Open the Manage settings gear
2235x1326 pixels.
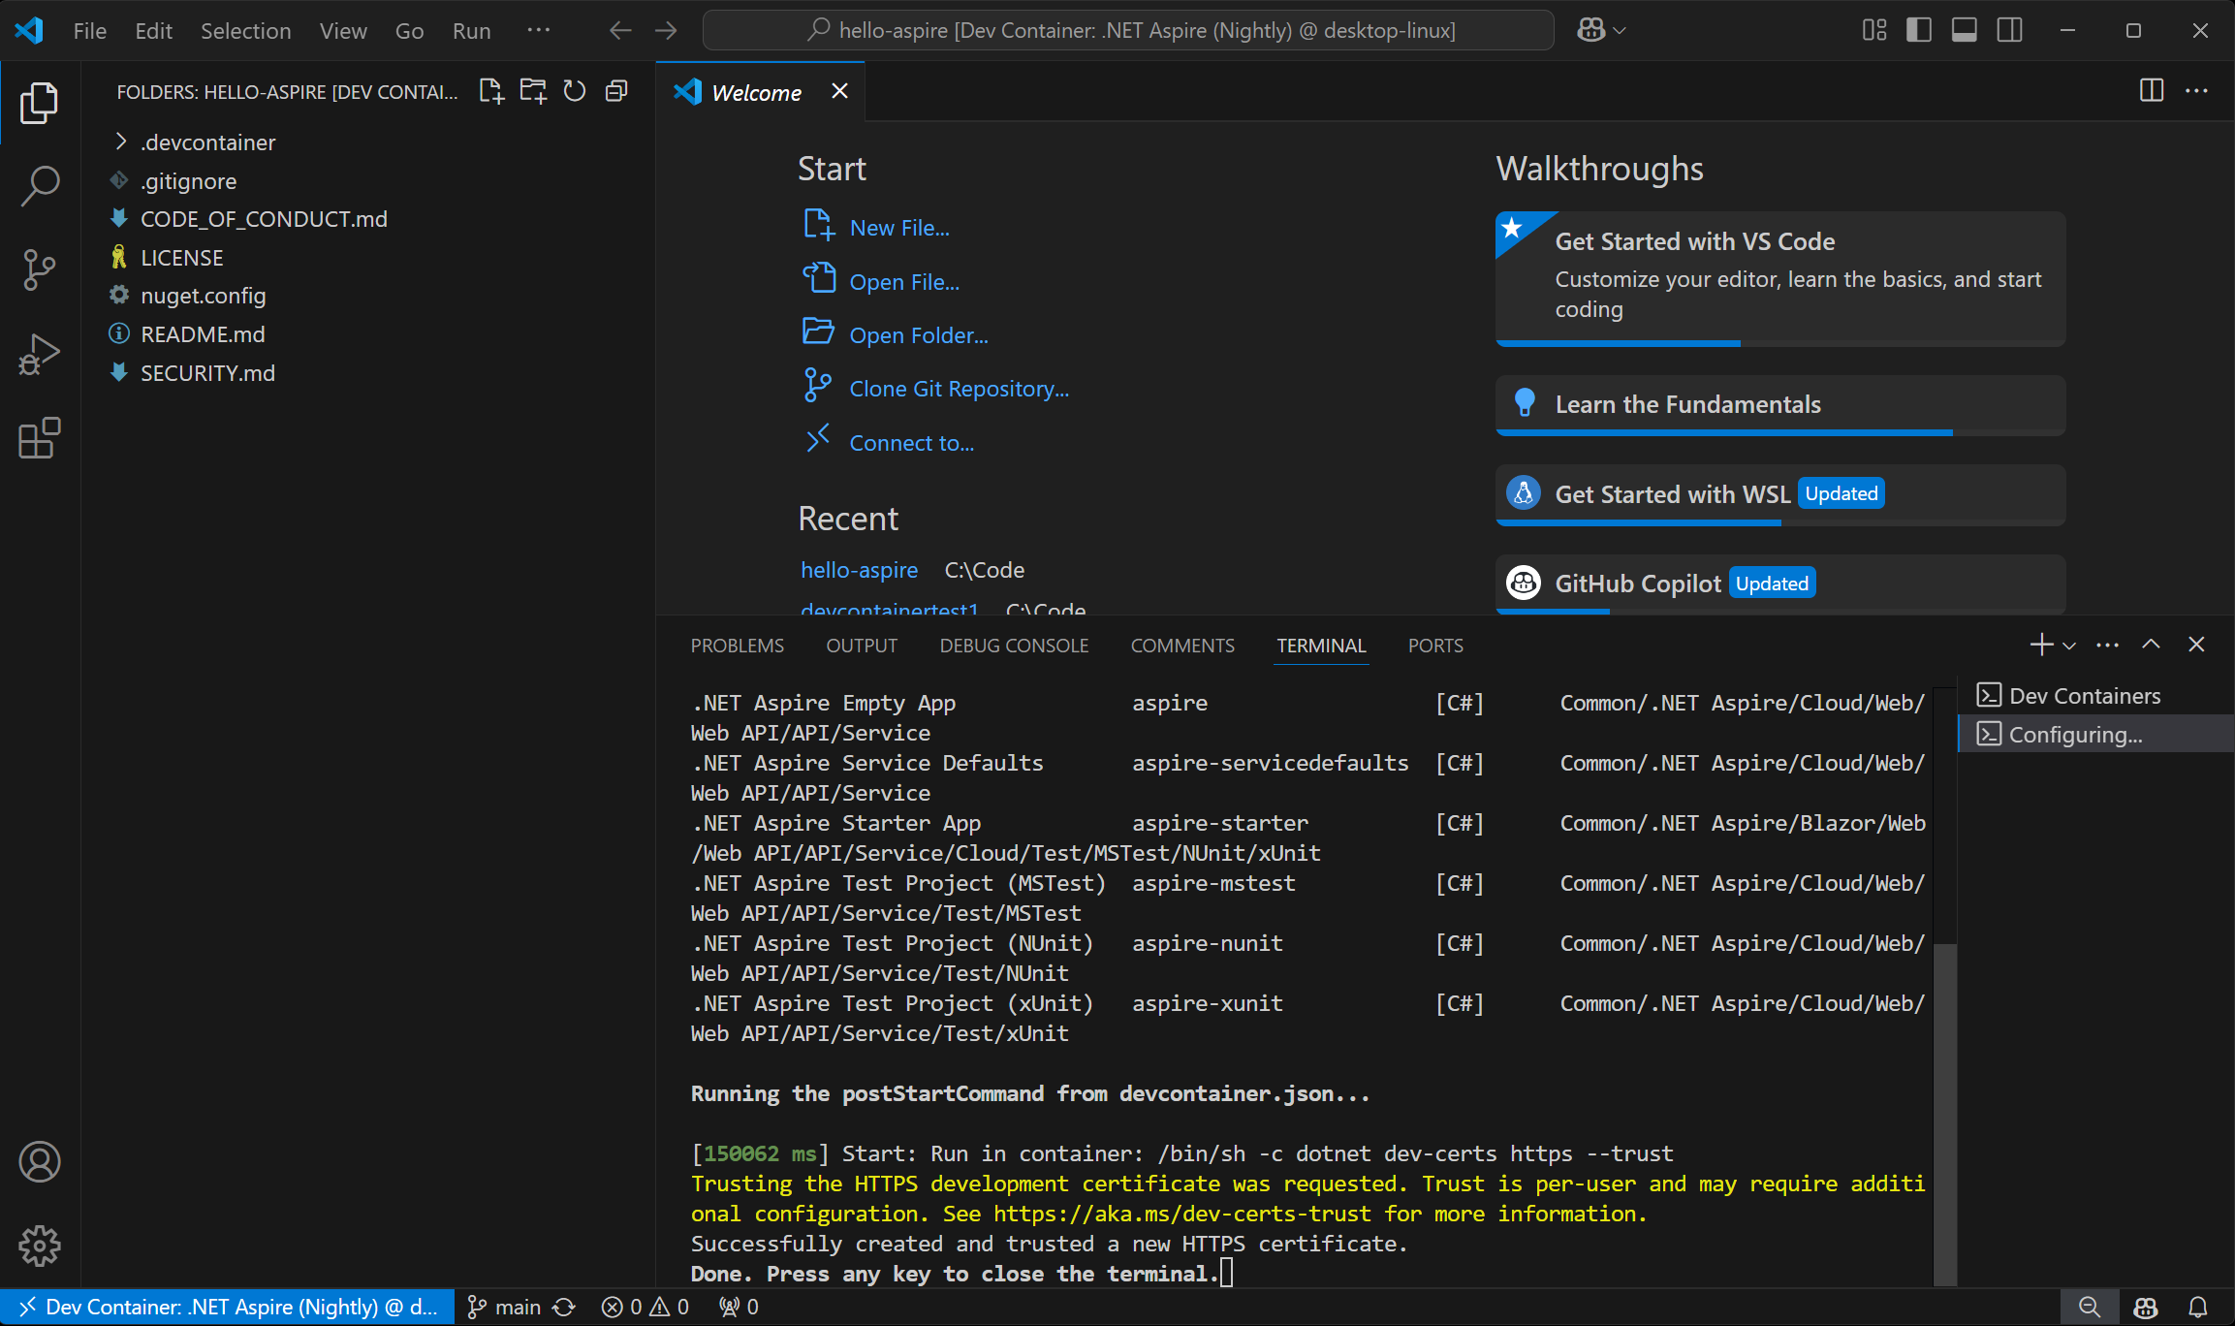point(40,1246)
